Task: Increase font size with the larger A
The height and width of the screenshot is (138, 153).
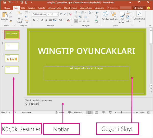Action: [x=61, y=15]
